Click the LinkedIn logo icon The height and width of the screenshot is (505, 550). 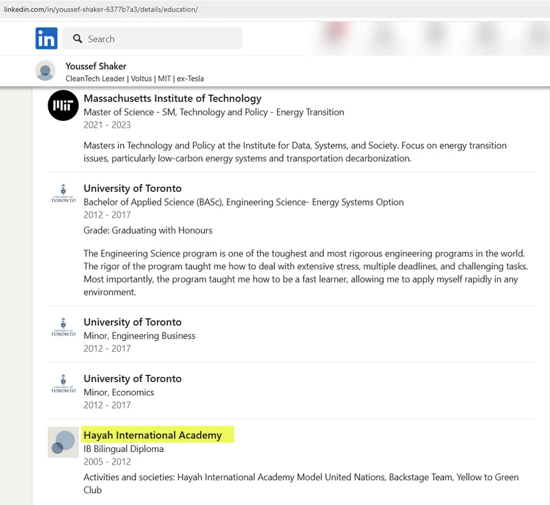pyautogui.click(x=46, y=38)
